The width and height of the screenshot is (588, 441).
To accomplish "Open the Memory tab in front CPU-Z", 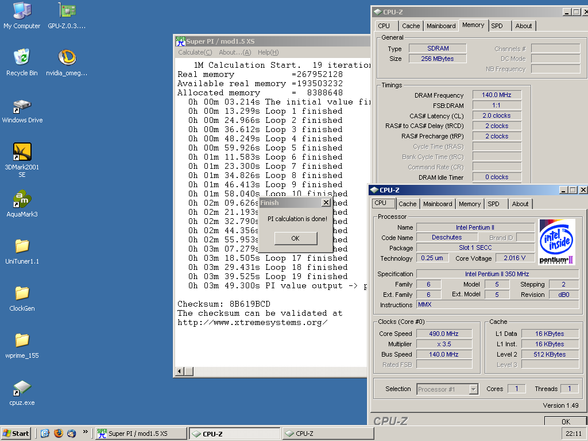I will click(470, 204).
